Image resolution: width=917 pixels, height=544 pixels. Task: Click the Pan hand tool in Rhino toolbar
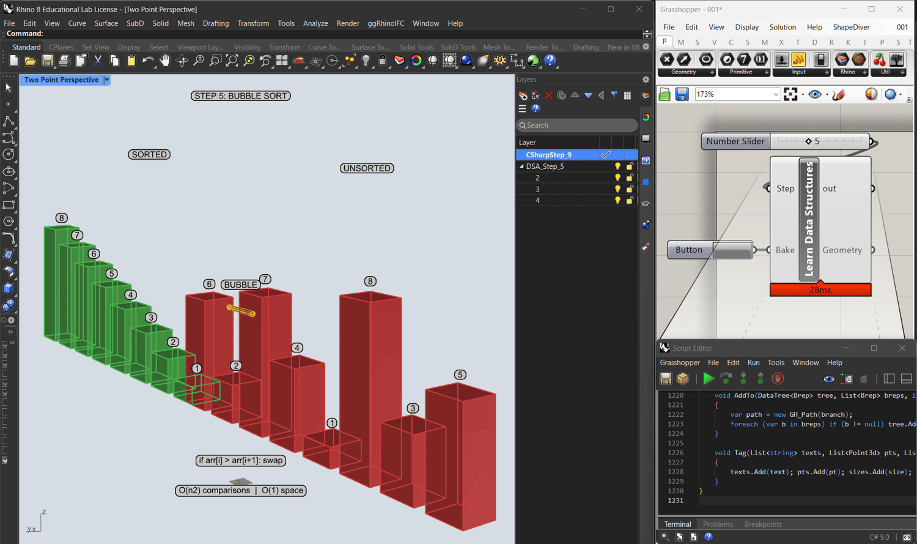click(165, 61)
